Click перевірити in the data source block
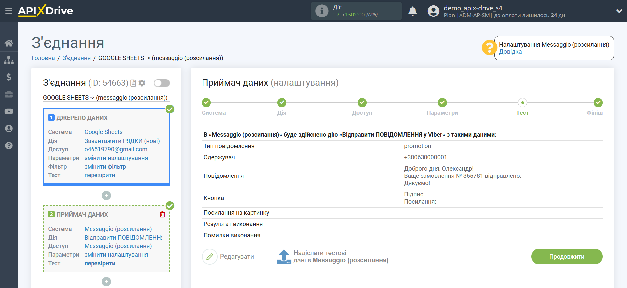Screen dimensions: 627x288 point(100,175)
